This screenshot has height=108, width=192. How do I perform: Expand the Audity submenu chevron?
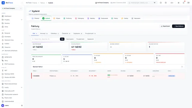point(22,87)
